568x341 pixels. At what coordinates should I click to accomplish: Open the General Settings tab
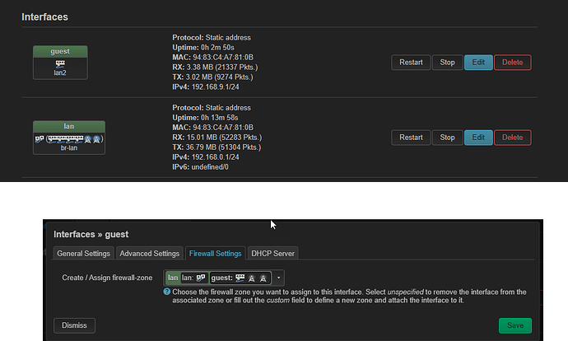(x=83, y=254)
